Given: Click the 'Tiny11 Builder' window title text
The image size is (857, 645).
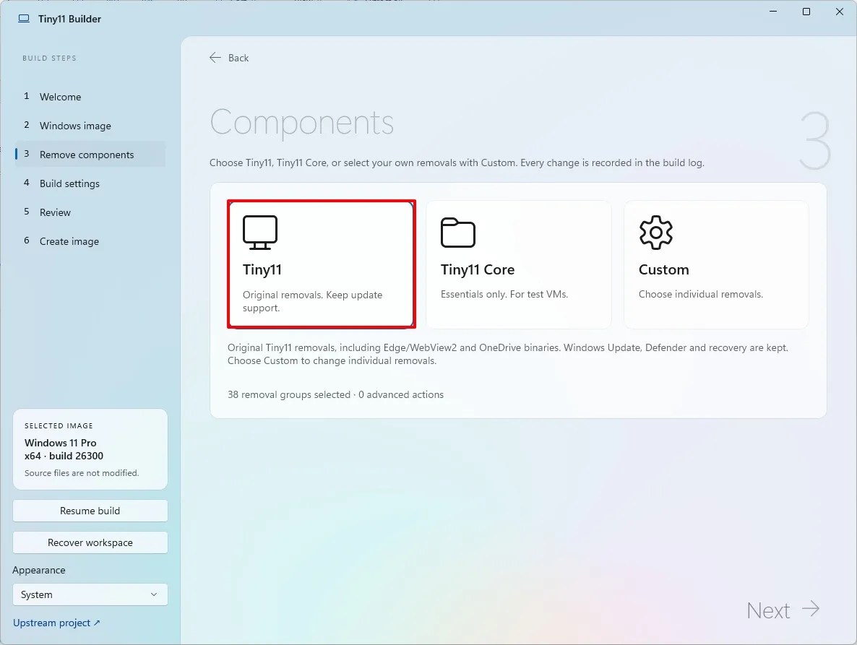Looking at the screenshot, I should [x=69, y=19].
